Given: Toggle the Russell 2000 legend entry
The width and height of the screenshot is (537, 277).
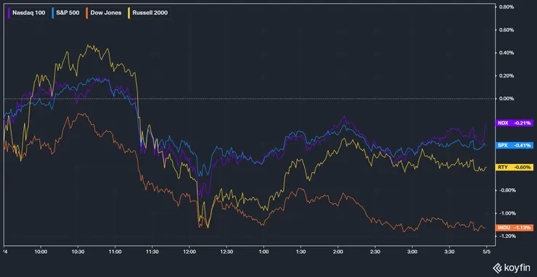Looking at the screenshot, I should (x=148, y=13).
